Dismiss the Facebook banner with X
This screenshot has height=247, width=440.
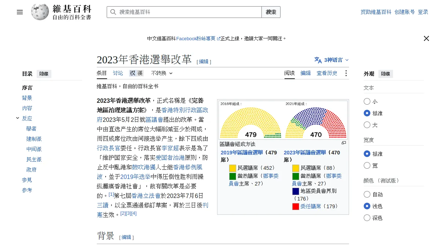tap(426, 38)
